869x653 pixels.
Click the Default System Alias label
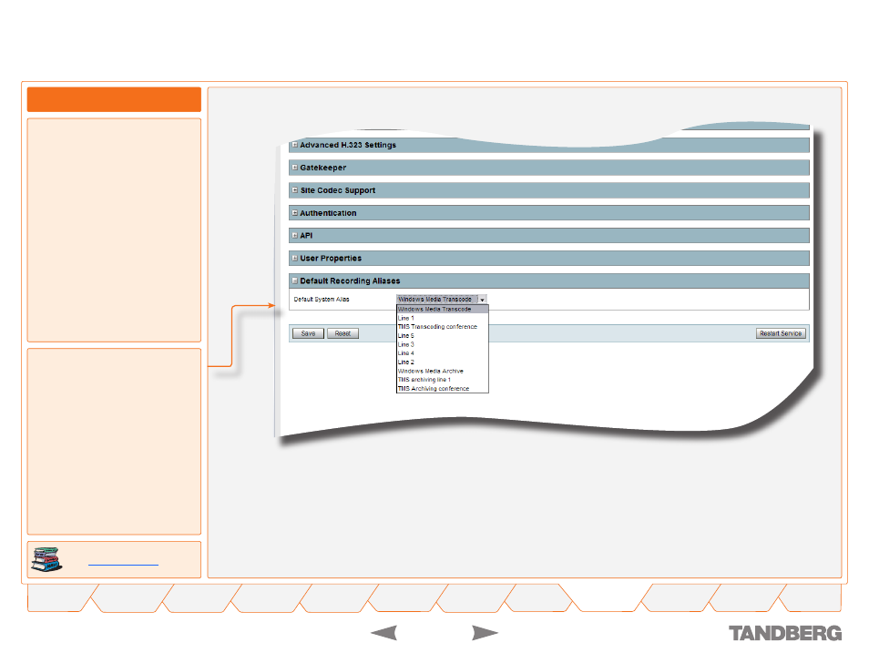coord(322,300)
